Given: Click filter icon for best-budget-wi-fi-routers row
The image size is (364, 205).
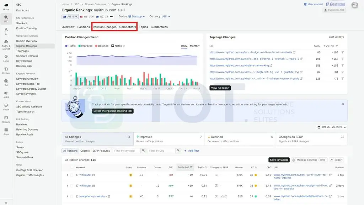Looking at the screenshot, I should pyautogui.click(x=342, y=52).
